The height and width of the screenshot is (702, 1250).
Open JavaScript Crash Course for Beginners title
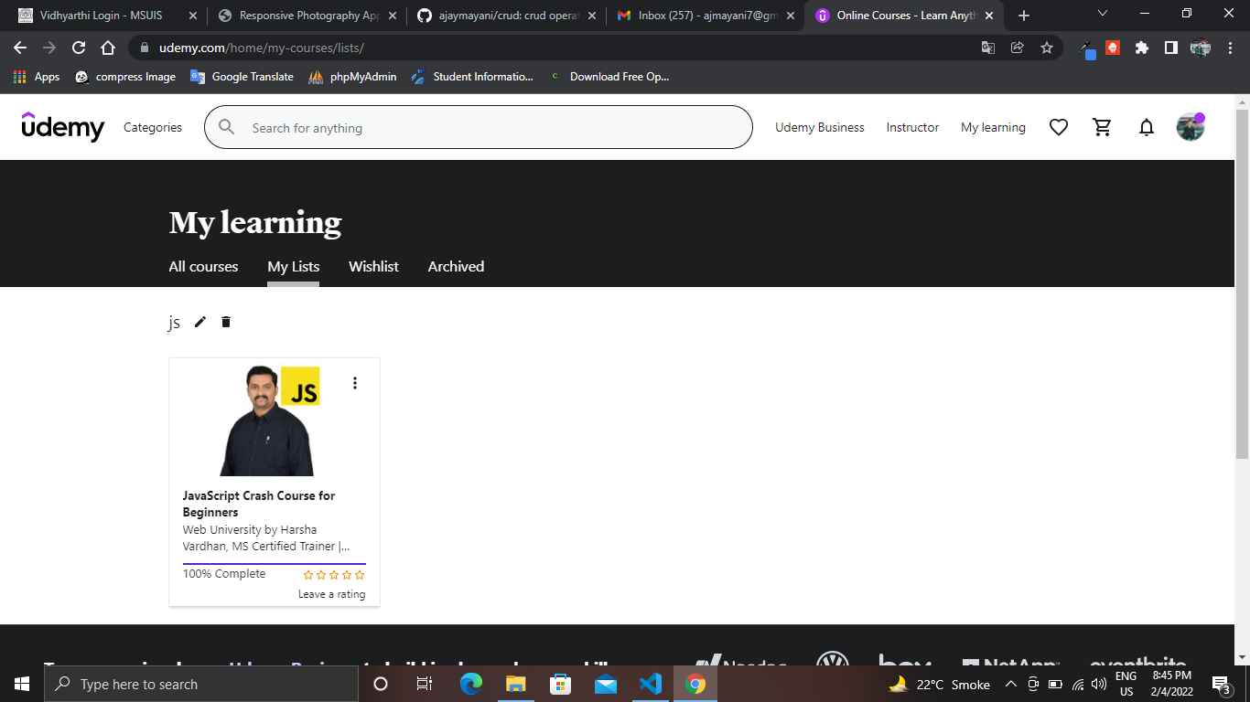point(259,504)
